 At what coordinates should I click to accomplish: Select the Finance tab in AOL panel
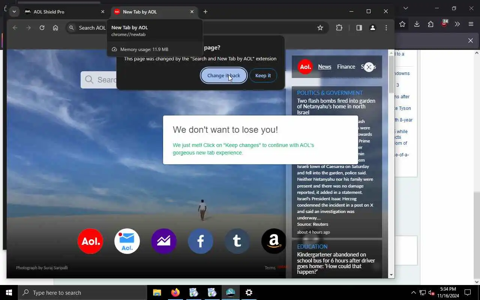pos(346,67)
